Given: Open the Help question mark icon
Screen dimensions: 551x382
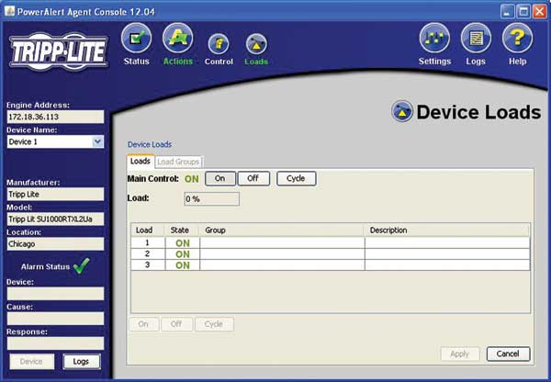Looking at the screenshot, I should (x=517, y=38).
